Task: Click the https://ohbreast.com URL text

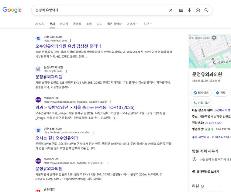Action: (x=55, y=41)
